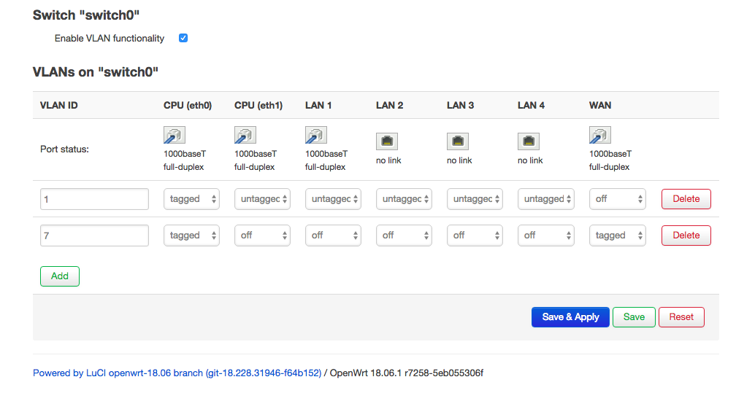This screenshot has height=393, width=736.
Task: Click the WAN column header
Action: click(x=600, y=105)
